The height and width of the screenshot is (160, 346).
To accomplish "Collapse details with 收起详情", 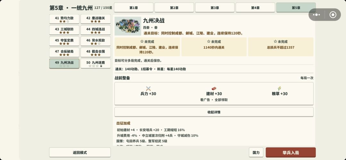I will (214, 112).
